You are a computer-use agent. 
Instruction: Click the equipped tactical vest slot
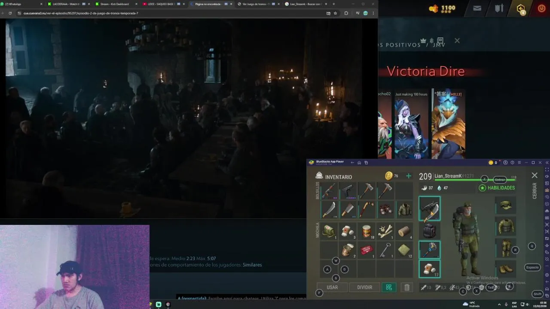coord(506,227)
